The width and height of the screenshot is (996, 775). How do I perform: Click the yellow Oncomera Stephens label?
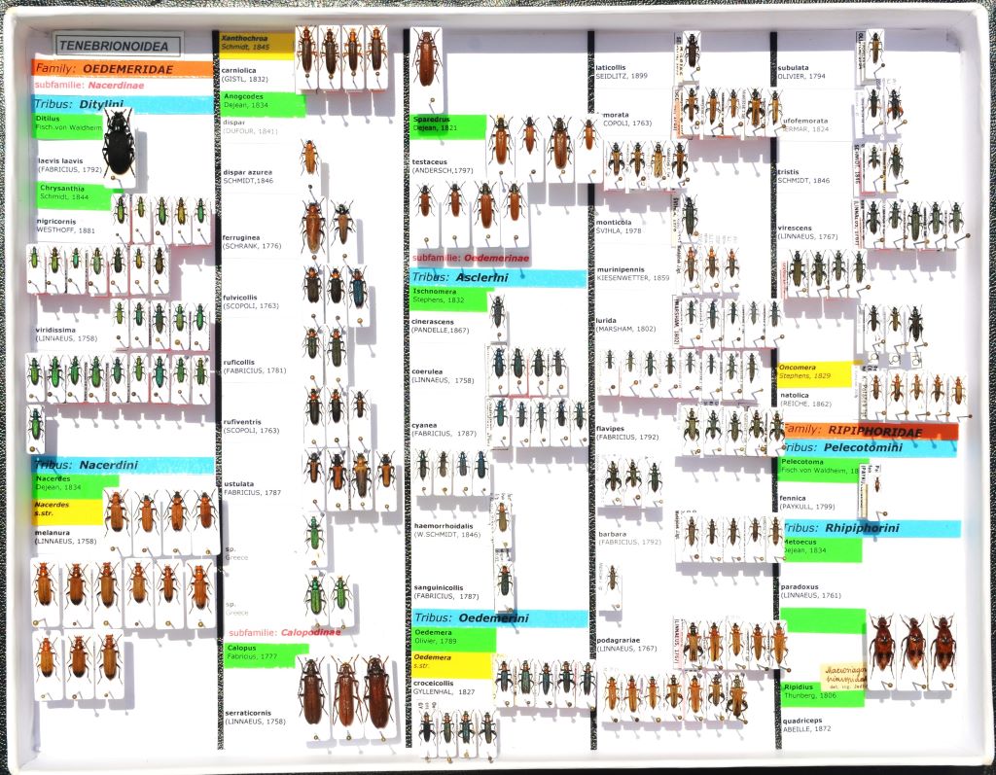coord(815,373)
